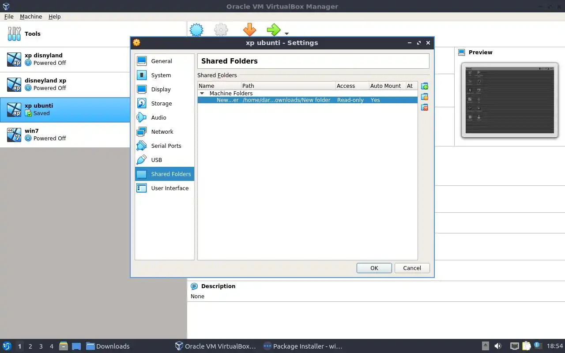Switch to workspace 4
Image resolution: width=565 pixels, height=353 pixels.
point(51,346)
